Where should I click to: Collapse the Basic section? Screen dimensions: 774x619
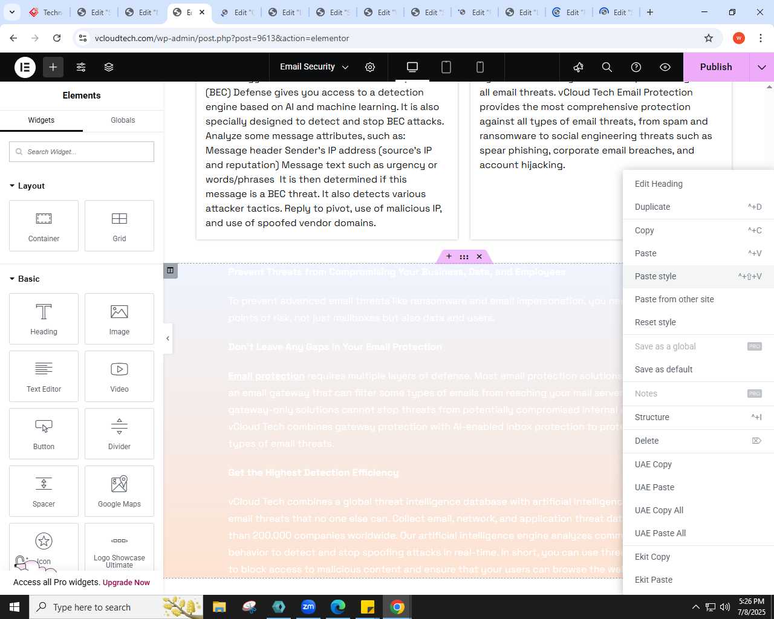pos(25,279)
